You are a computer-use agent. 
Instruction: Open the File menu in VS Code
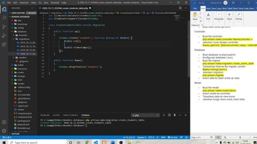click(9, 3)
